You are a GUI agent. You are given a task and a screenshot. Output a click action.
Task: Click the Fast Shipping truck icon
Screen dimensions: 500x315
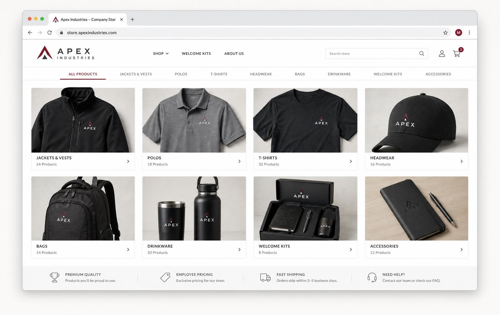pos(265,277)
